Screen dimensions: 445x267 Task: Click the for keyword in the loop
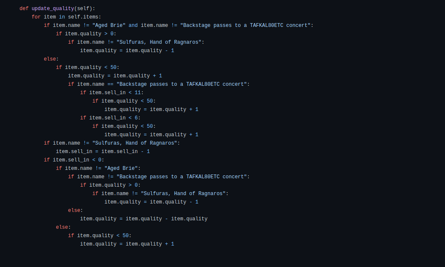[36, 17]
